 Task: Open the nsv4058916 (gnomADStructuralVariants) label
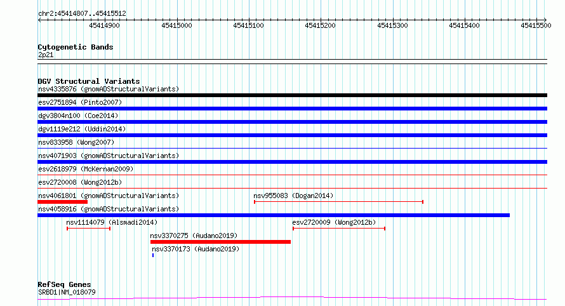point(109,209)
